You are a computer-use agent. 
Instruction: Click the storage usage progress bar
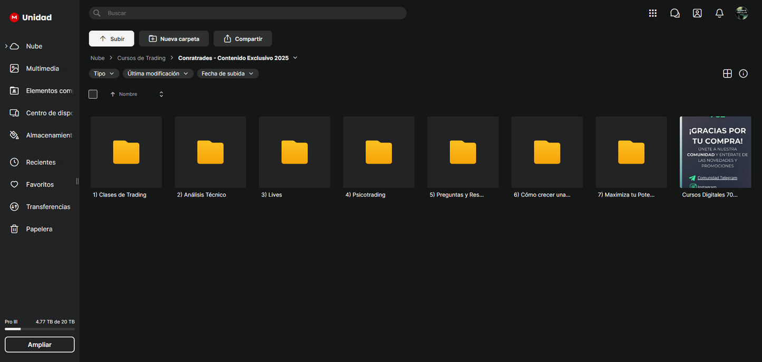[x=40, y=329]
